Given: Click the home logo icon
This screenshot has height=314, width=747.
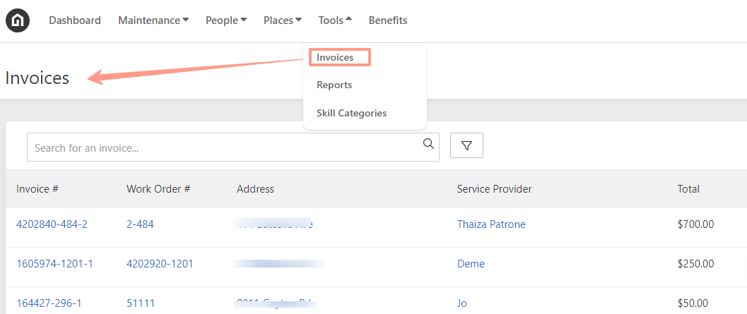Looking at the screenshot, I should 18,20.
